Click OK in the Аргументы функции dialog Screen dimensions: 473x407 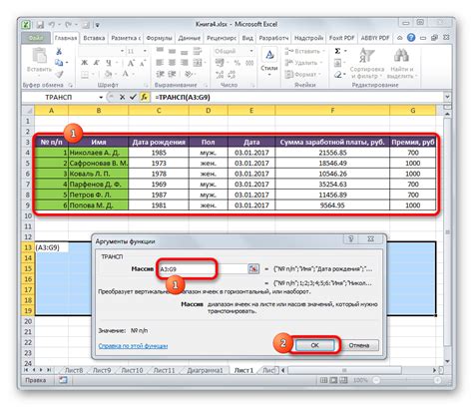314,345
